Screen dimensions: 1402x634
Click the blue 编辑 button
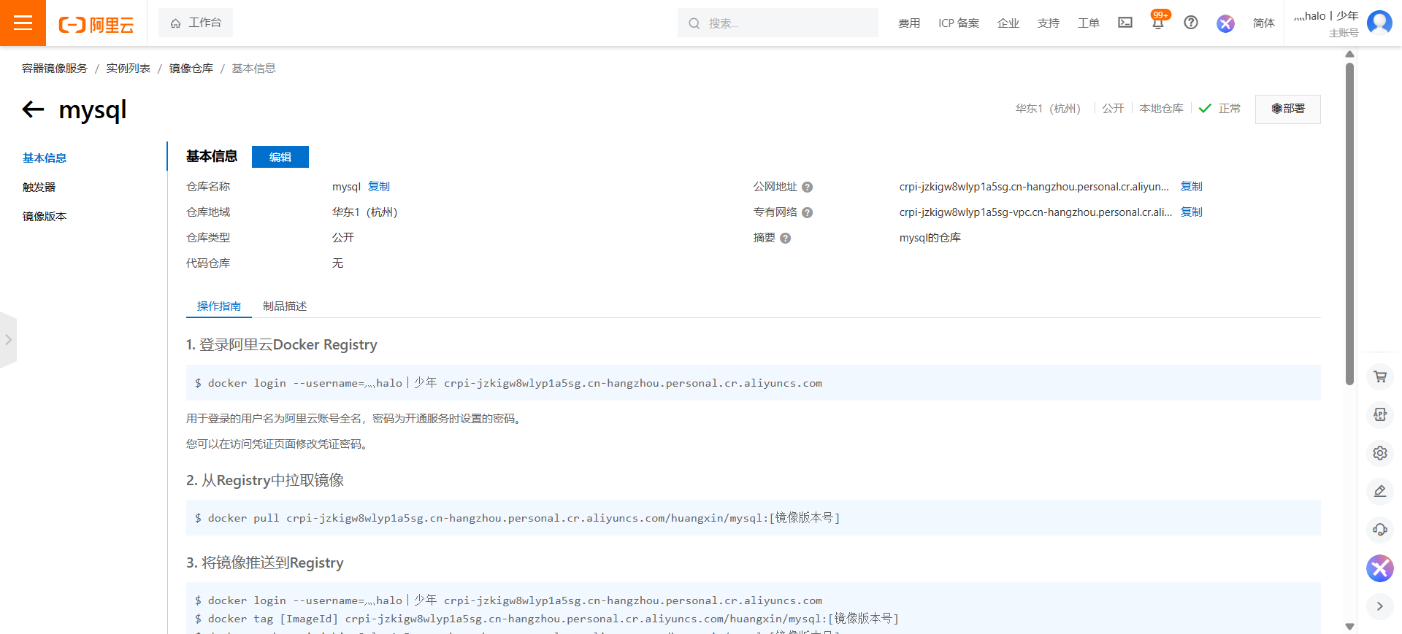pyautogui.click(x=280, y=157)
